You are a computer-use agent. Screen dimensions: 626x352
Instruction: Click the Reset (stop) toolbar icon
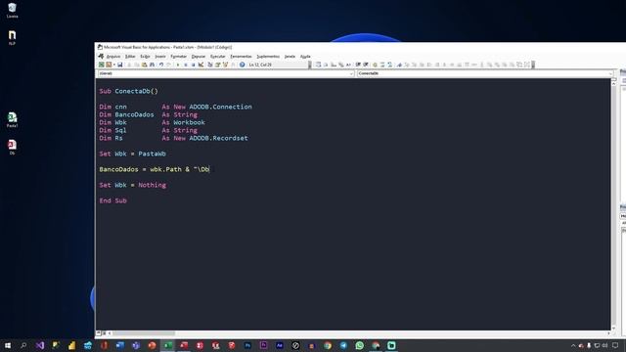[x=194, y=65]
